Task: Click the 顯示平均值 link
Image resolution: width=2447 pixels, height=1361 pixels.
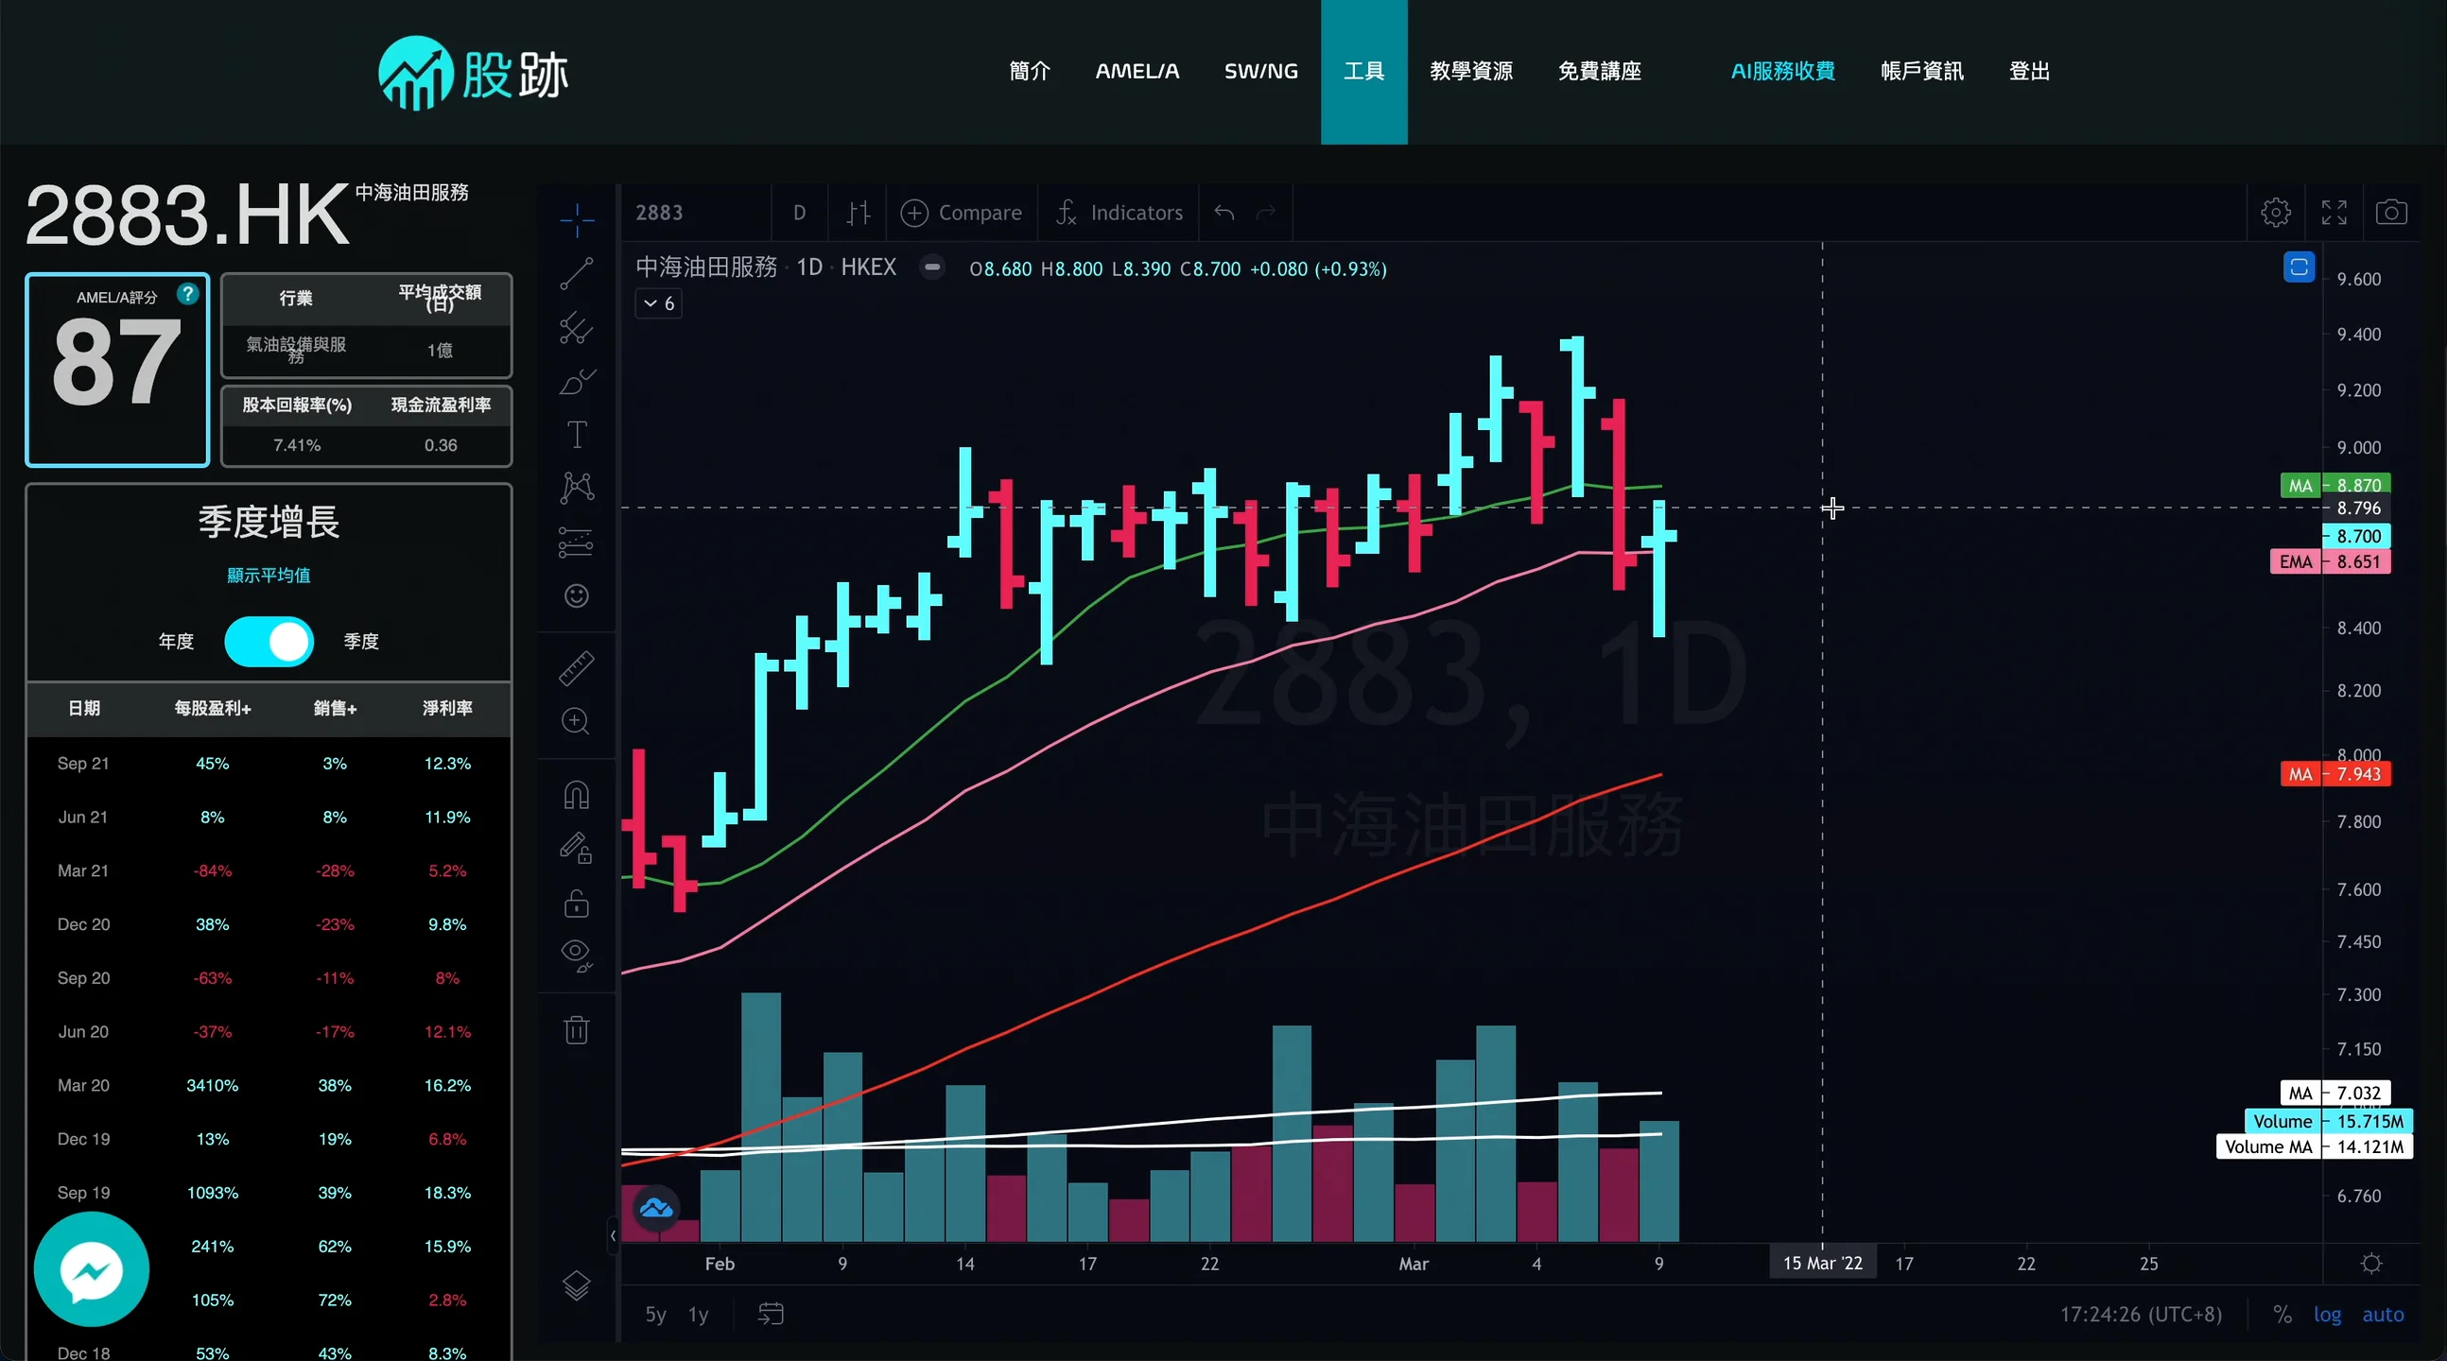Action: [x=269, y=576]
